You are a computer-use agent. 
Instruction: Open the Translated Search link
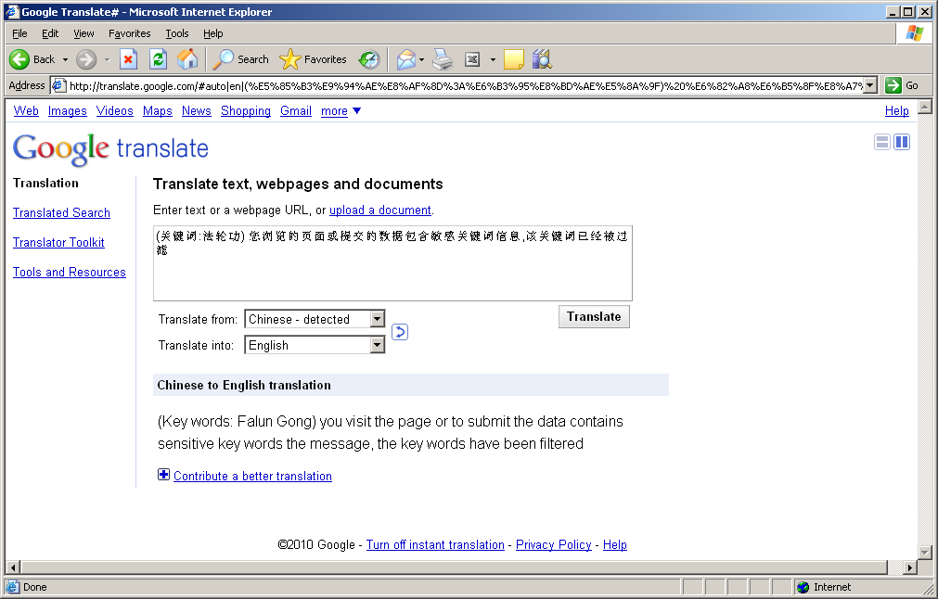[61, 213]
